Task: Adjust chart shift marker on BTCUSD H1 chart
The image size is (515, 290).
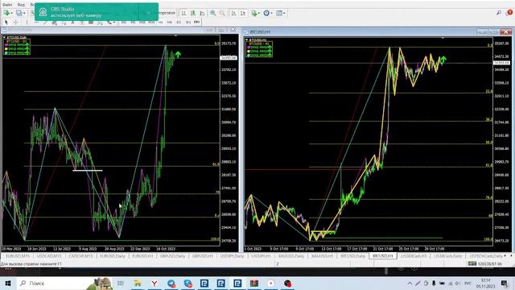Action: pos(443,38)
